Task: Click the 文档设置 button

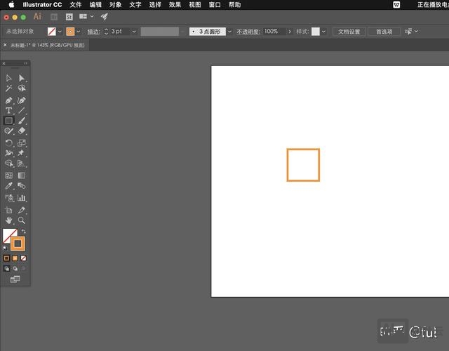Action: point(349,32)
